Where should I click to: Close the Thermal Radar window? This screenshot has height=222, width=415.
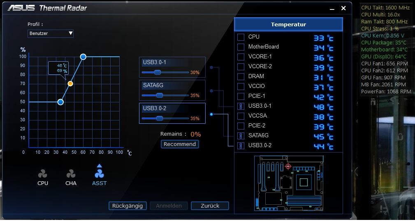pos(343,8)
